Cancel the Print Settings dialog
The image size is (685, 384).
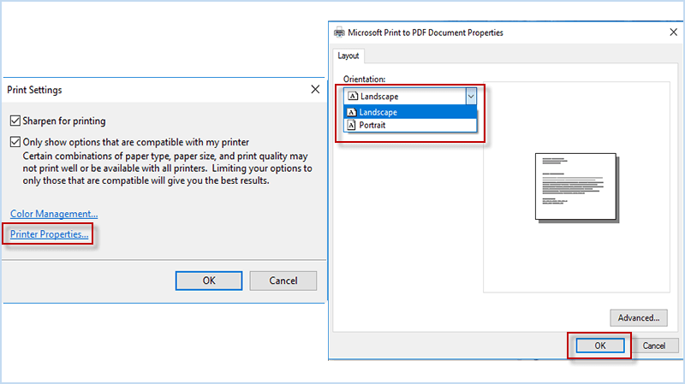pos(283,281)
